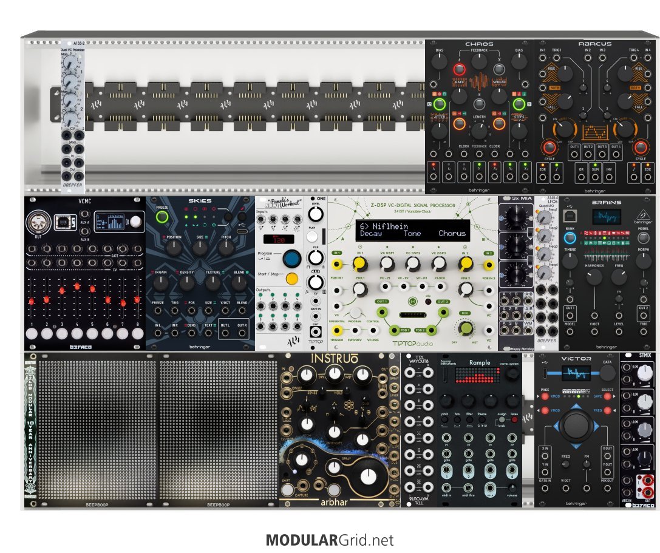Click the SUM output jack on Abacus
The width and height of the screenshot is (660, 553).
coord(595,177)
